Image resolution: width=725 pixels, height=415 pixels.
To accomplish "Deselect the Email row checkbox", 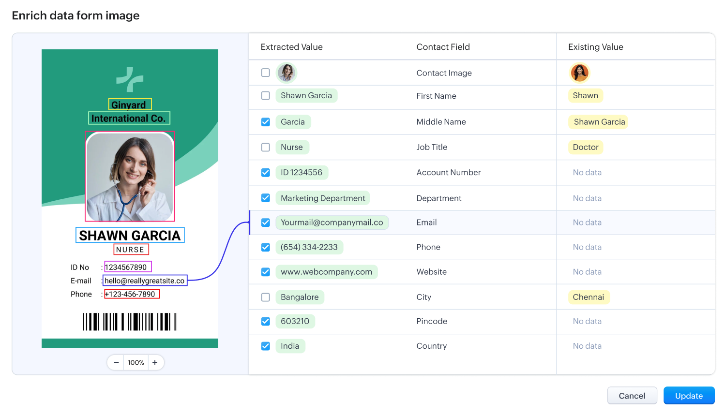I will click(266, 222).
